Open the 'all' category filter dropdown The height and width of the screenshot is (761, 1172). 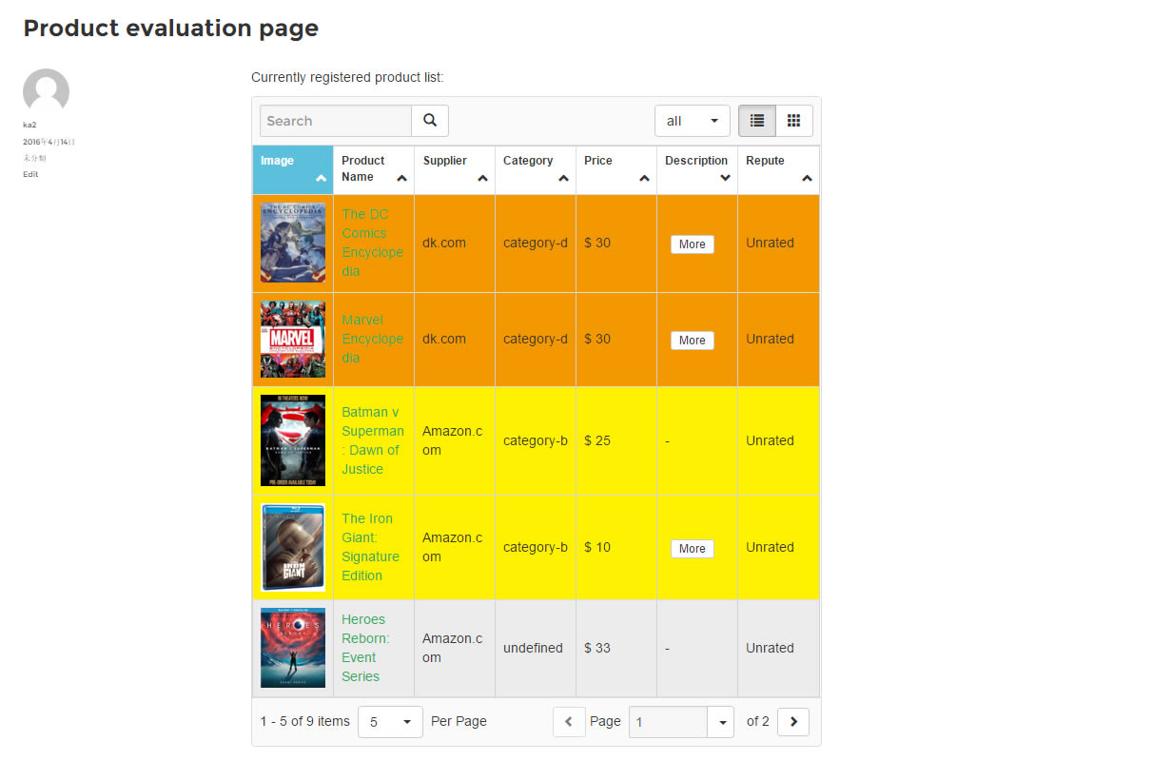(x=693, y=121)
